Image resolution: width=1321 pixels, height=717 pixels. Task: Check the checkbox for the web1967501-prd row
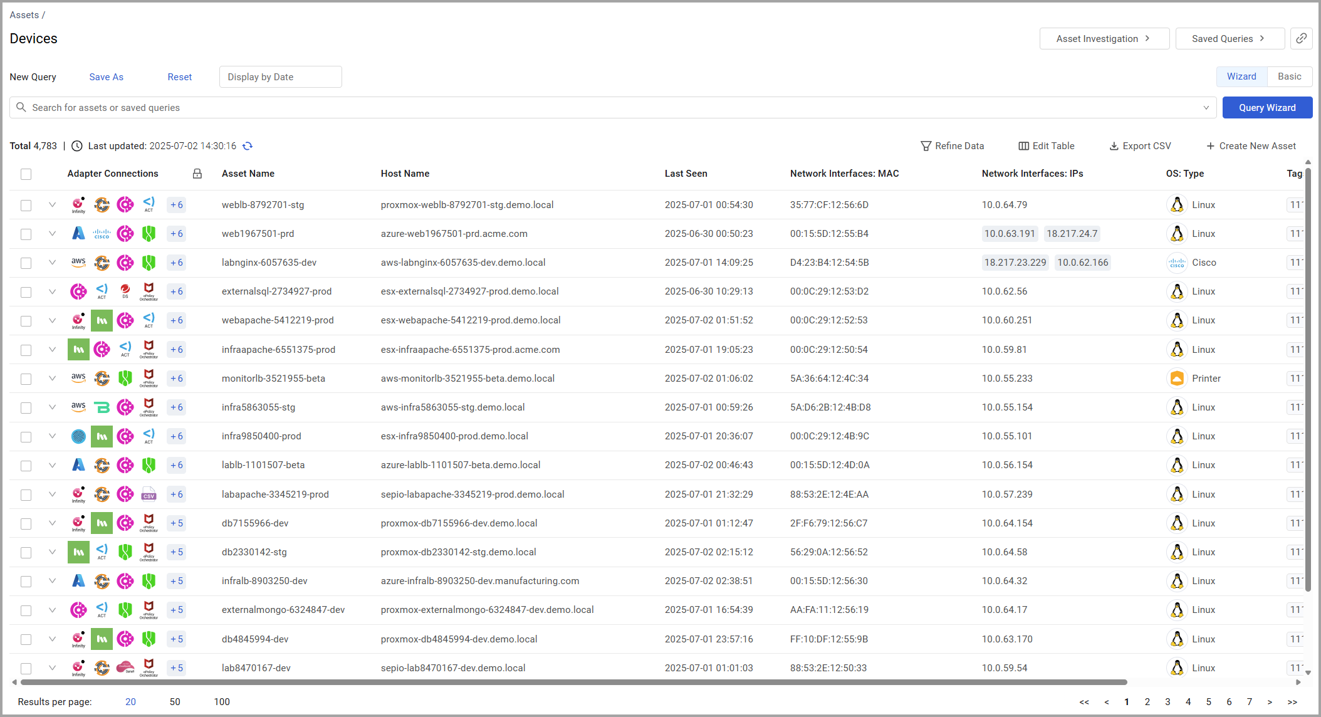(26, 233)
